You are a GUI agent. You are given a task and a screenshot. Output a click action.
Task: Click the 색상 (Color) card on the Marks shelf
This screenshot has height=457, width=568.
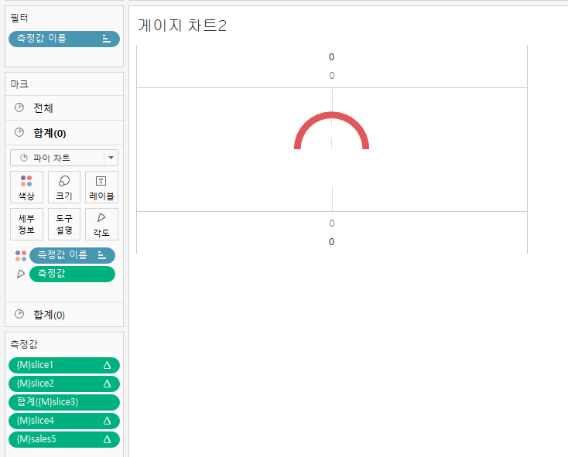coord(26,187)
